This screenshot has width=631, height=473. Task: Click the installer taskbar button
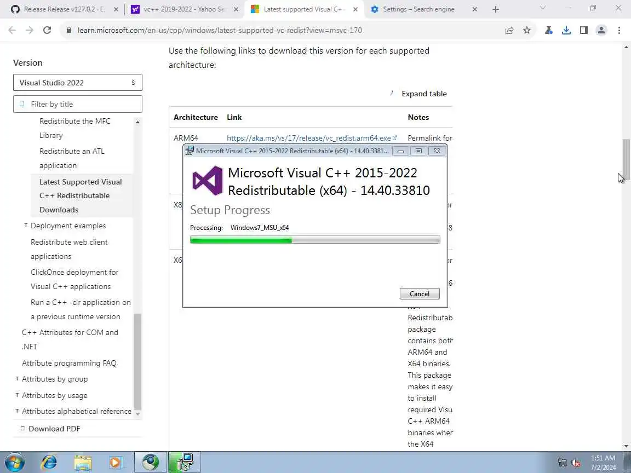pos(184,463)
